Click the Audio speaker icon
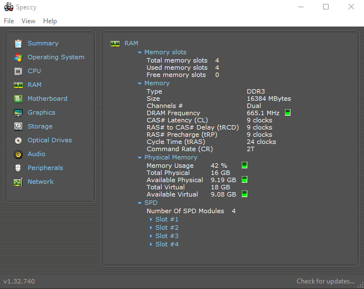Viewport: 364px width, 289px height. [18, 154]
